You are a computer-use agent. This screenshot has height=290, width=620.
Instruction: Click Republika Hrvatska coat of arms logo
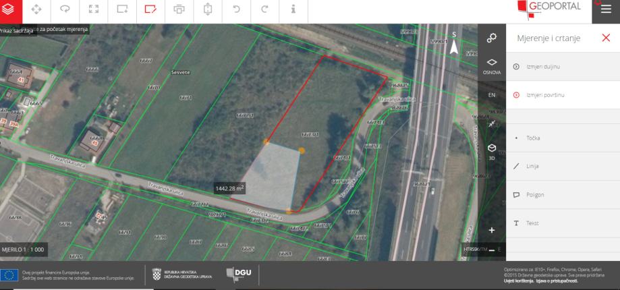pyautogui.click(x=157, y=274)
